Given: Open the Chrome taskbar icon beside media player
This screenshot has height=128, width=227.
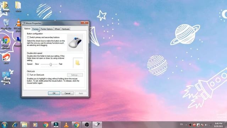Looking at the screenshot, I should [x=46, y=125].
